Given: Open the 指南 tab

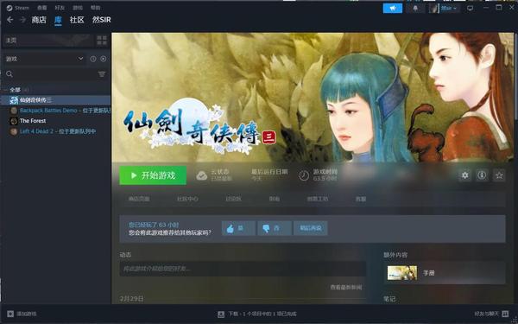Looking at the screenshot, I should click(x=275, y=199).
